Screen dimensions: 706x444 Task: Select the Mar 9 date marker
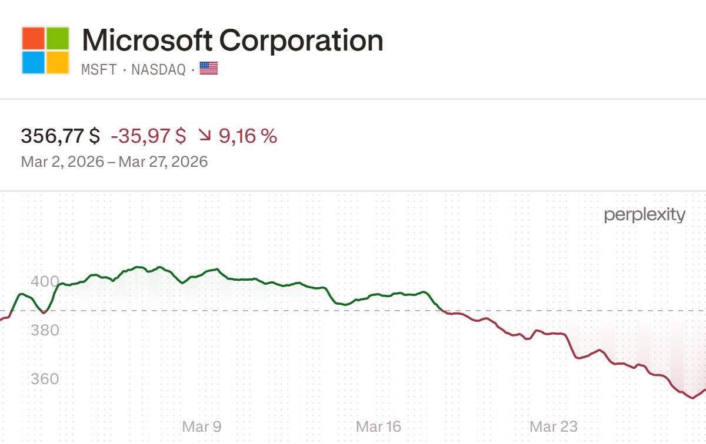click(x=202, y=426)
